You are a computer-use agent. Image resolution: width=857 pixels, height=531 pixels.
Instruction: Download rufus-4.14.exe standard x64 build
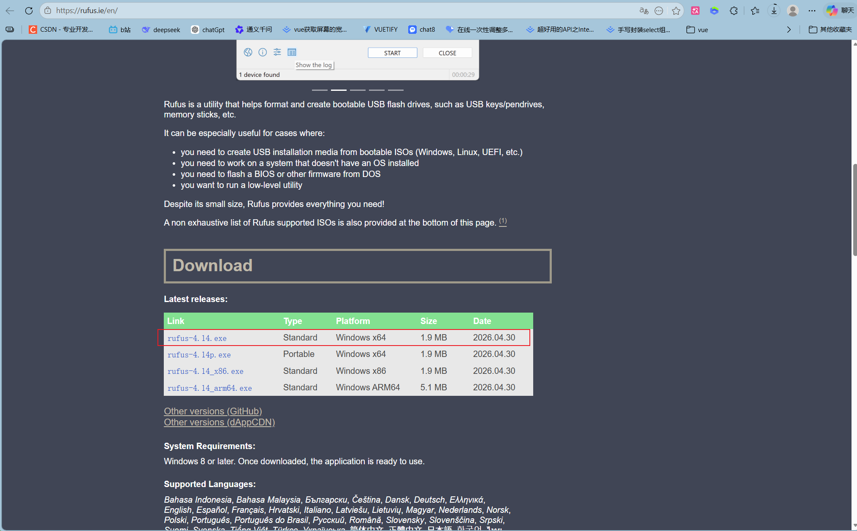[x=197, y=338]
